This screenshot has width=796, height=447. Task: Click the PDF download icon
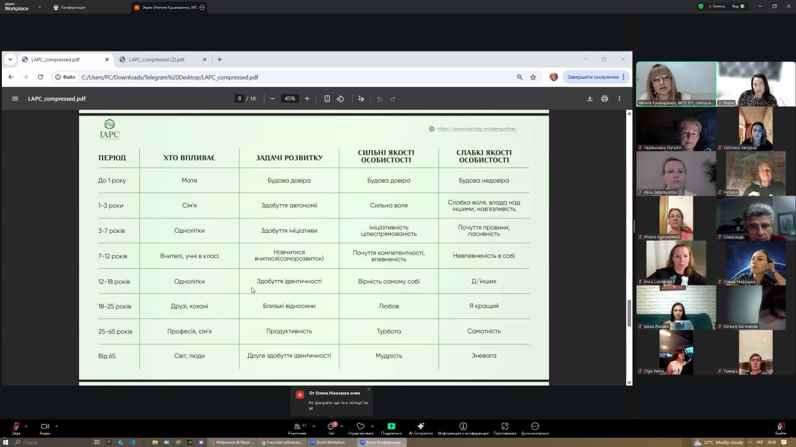[x=590, y=99]
